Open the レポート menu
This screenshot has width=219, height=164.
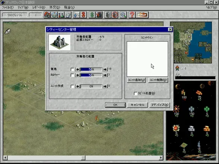[39, 7]
